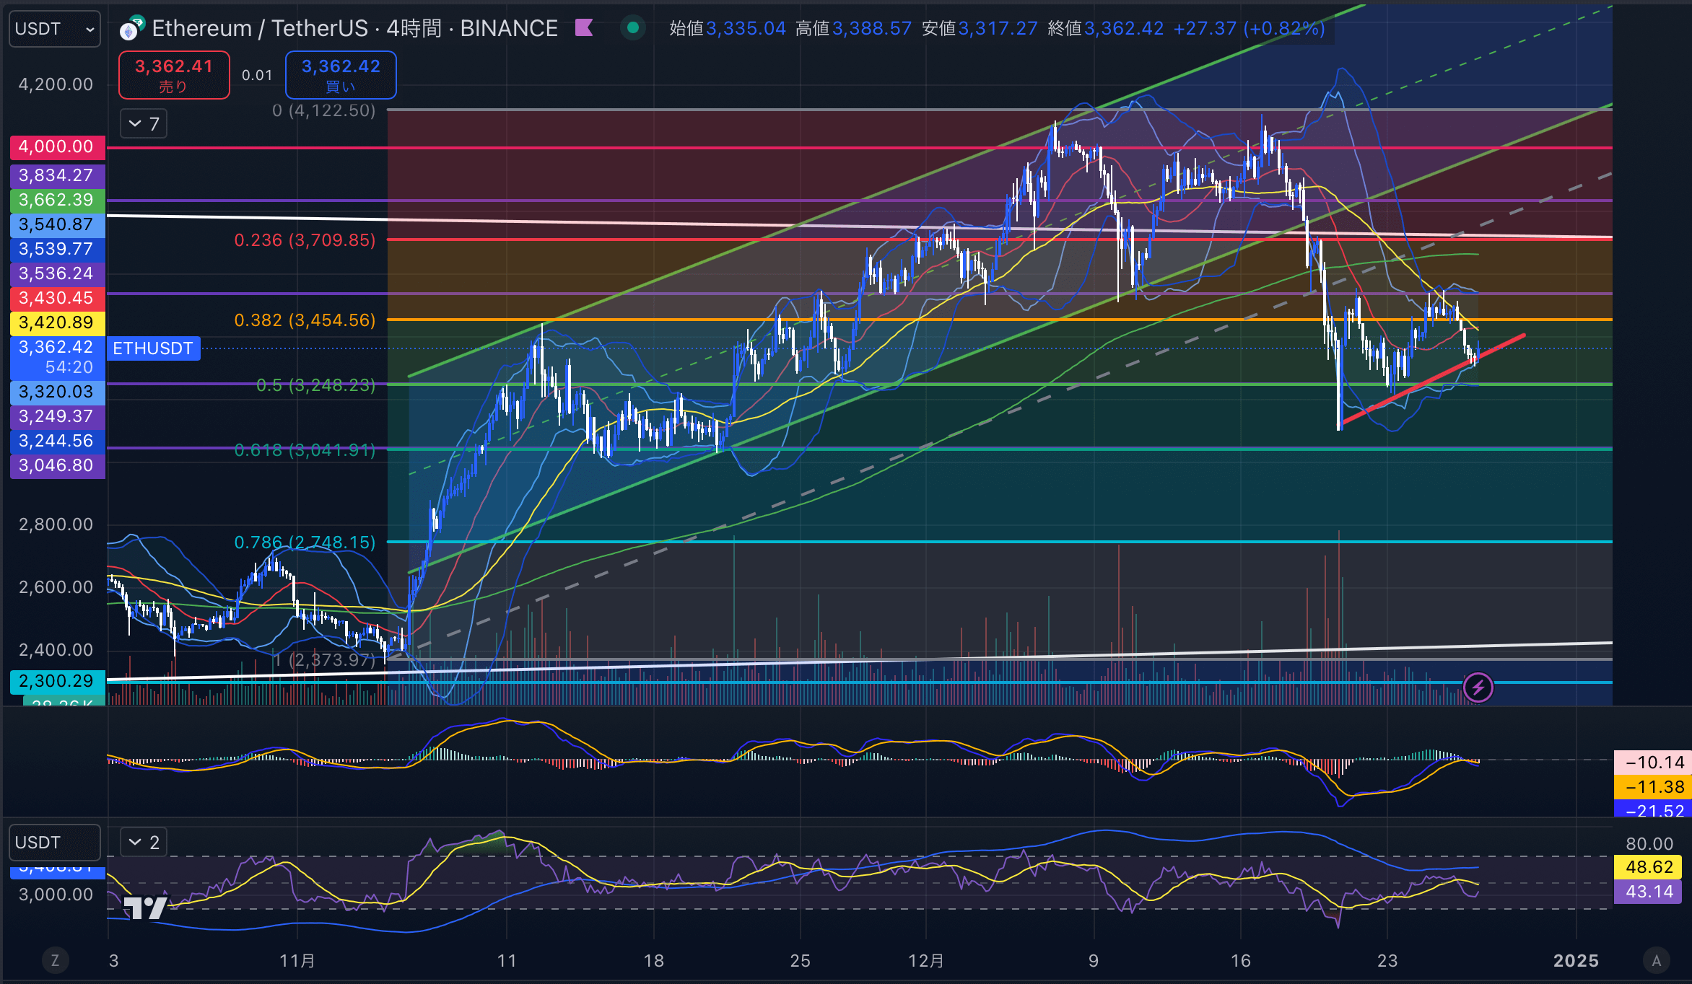Click the opening price 始値 3,335.04 value
Viewport: 1692px width, 984px height.
point(746,28)
